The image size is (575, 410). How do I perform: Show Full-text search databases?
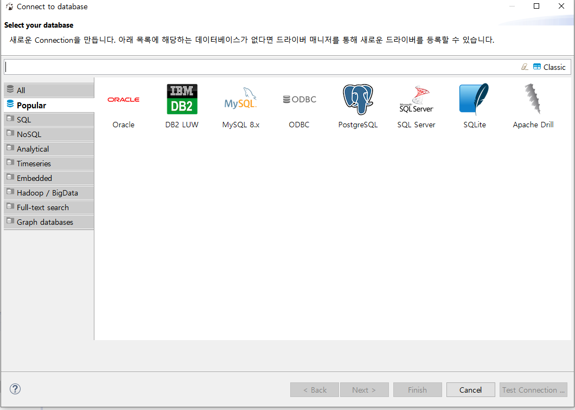pyautogui.click(x=49, y=207)
